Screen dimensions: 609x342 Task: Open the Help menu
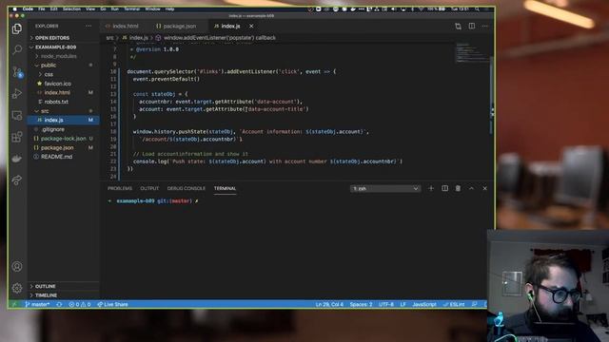coord(169,9)
